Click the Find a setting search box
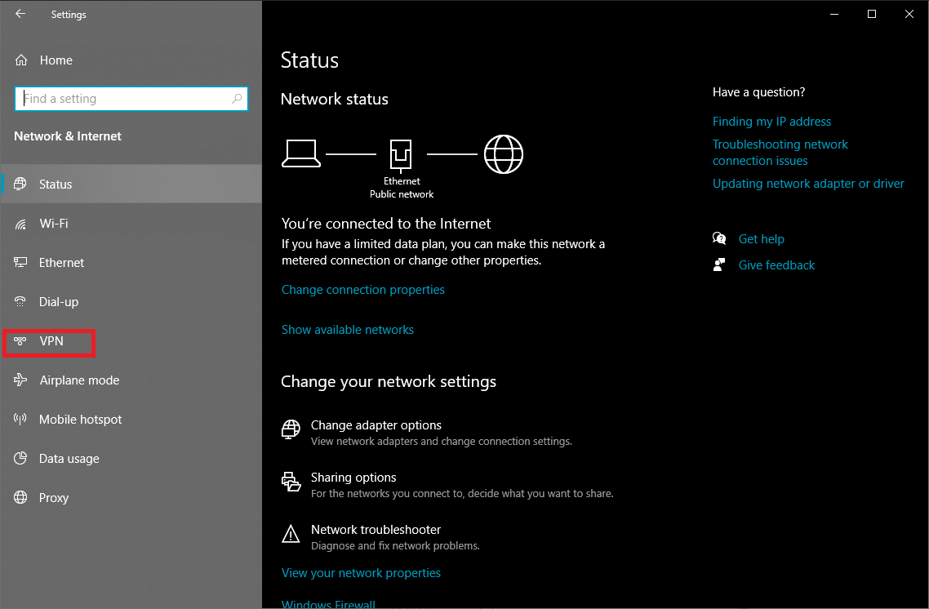929x609 pixels. coord(131,98)
